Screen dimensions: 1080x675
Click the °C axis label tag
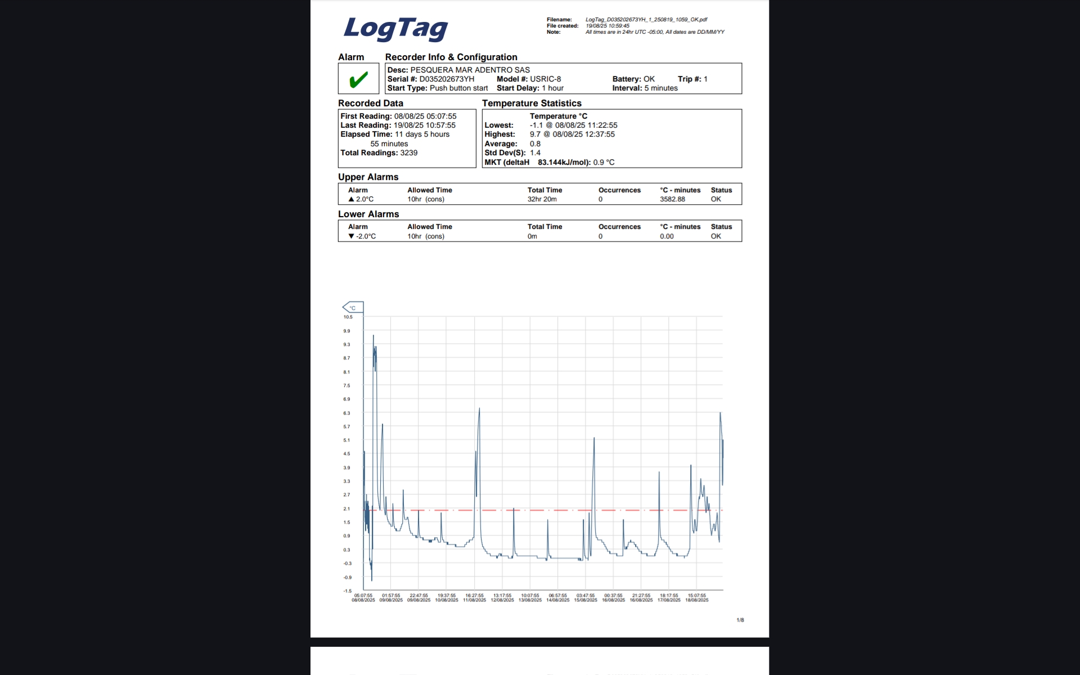point(353,307)
